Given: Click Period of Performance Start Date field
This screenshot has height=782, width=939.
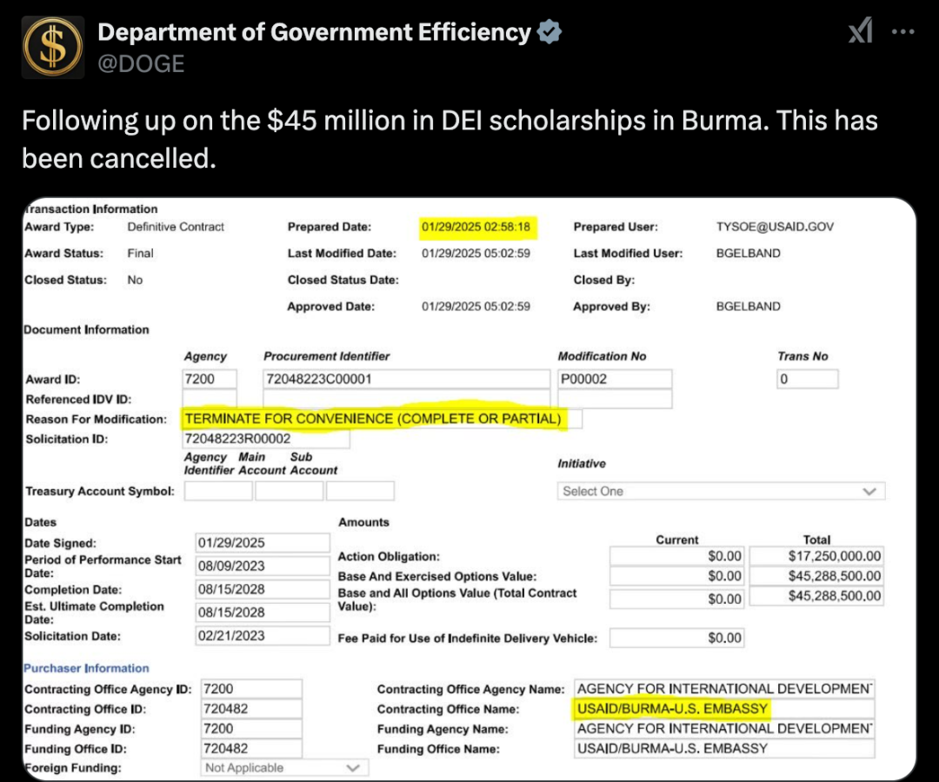Looking at the screenshot, I should coord(263,566).
